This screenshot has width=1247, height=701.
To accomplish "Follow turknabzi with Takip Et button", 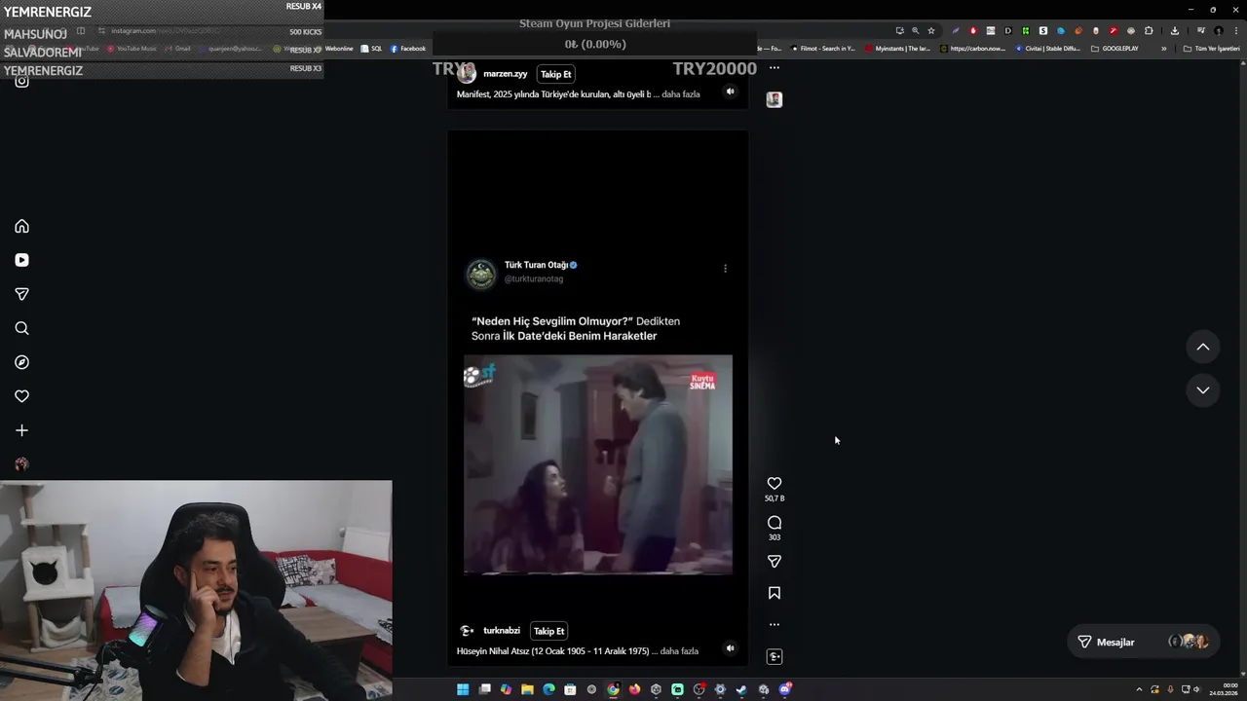I will [x=549, y=631].
